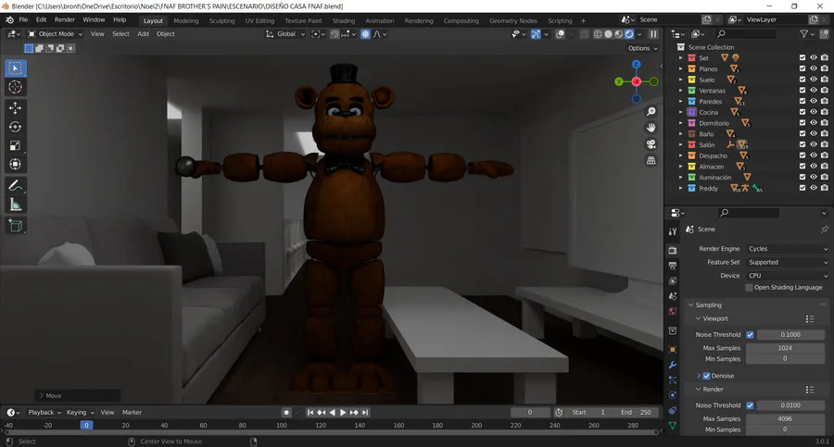Select the Rotate tool
This screenshot has width=834, height=447.
click(x=16, y=127)
